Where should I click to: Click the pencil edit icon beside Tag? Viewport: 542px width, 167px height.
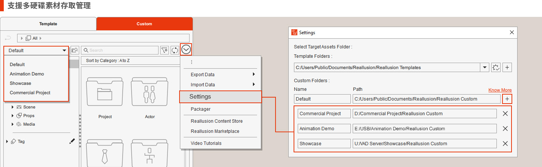pos(72,141)
